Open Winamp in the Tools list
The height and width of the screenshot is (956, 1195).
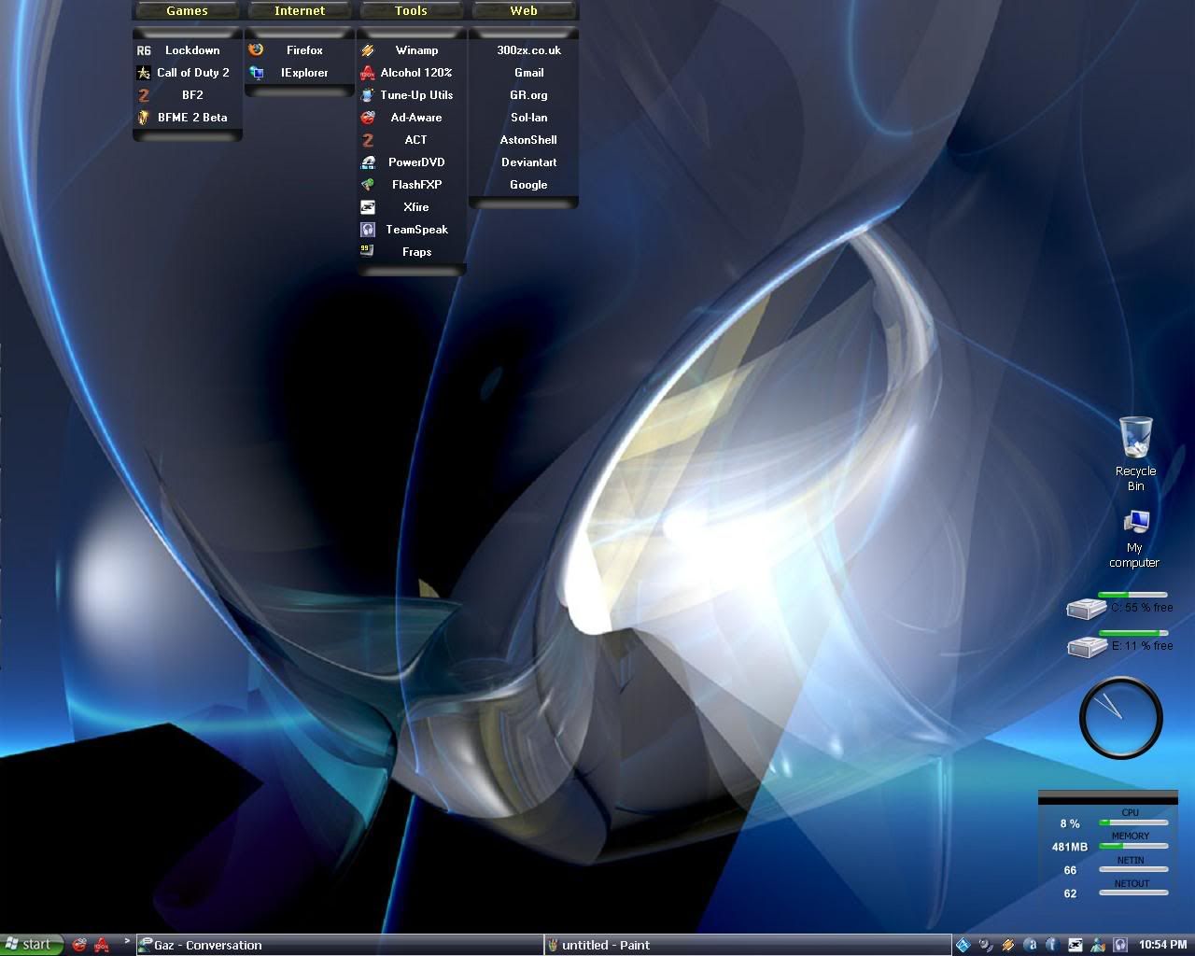point(415,50)
